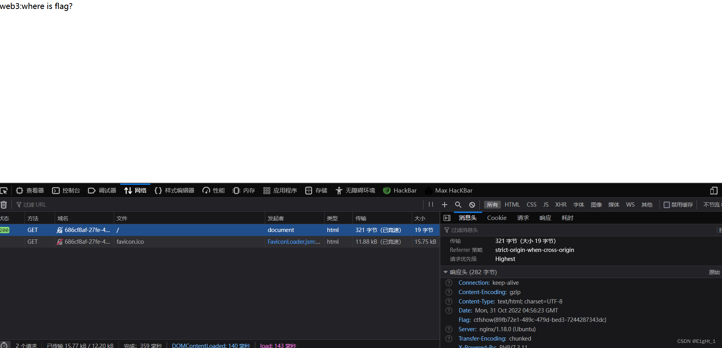Switch to the 耗时 timings tab
Viewport: 722px width, 348px height.
point(568,218)
